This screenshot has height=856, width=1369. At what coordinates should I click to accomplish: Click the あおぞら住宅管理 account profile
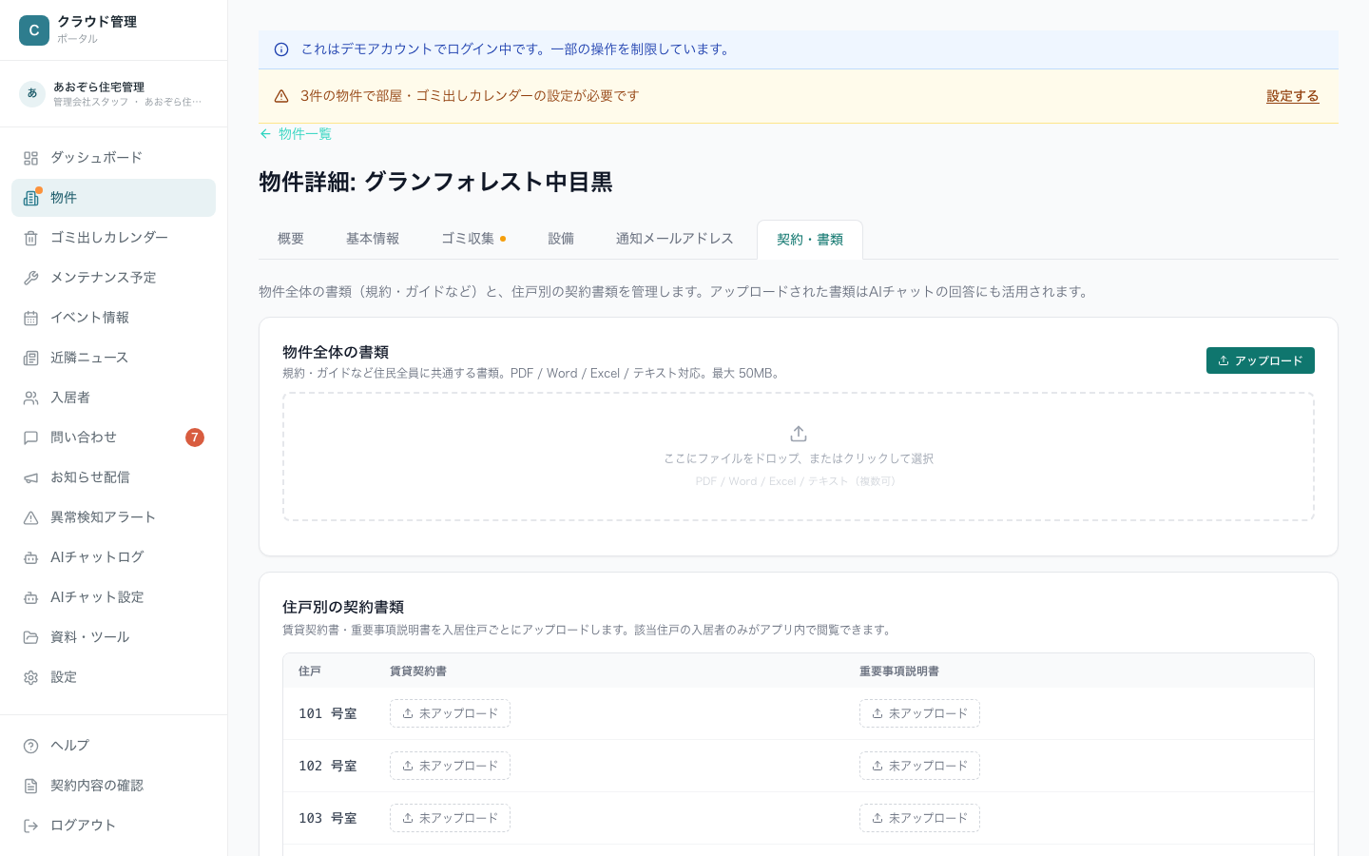pos(113,93)
